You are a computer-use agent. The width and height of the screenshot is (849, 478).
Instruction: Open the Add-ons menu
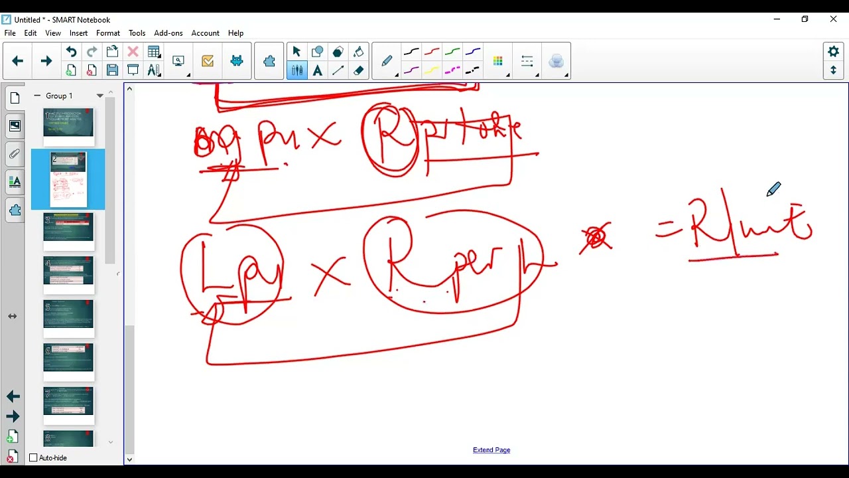tap(168, 33)
